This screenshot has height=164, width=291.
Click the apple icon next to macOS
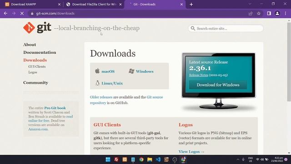click(x=97, y=71)
